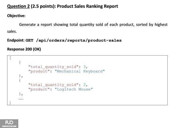This screenshot has height=128, width=183.
Task: Click the "total_quantity_sold": 3 line
Action: 58,67
